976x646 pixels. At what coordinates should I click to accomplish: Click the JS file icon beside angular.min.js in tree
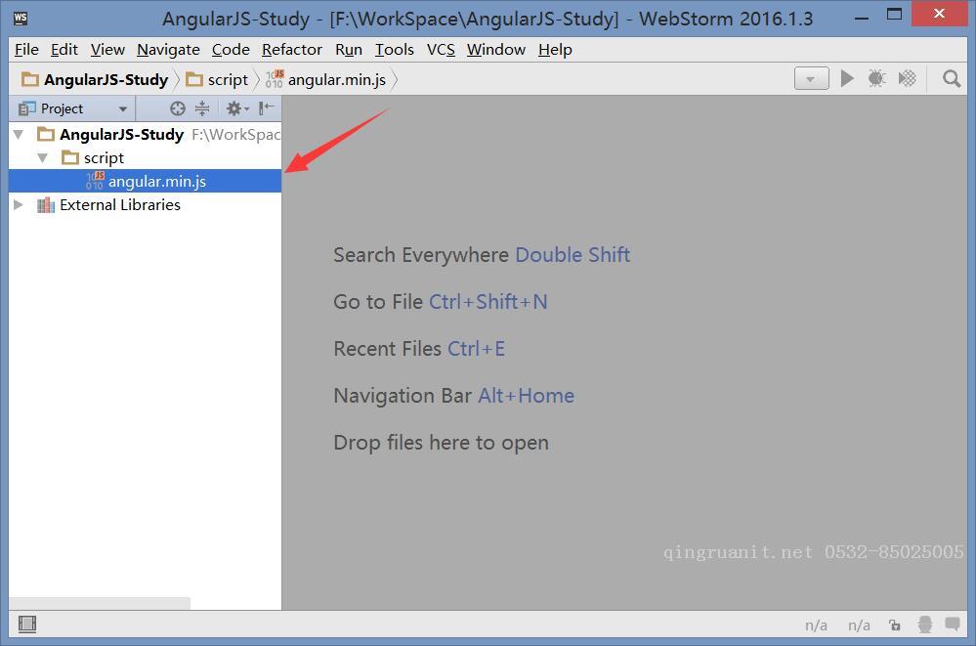[95, 181]
